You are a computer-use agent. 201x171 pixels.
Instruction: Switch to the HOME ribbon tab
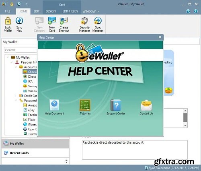tap(23, 11)
